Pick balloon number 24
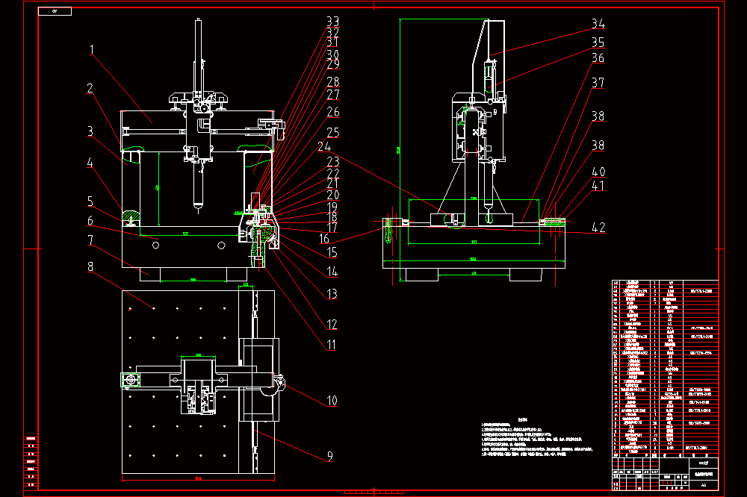Screen dimensions: 747x497 tap(324, 146)
